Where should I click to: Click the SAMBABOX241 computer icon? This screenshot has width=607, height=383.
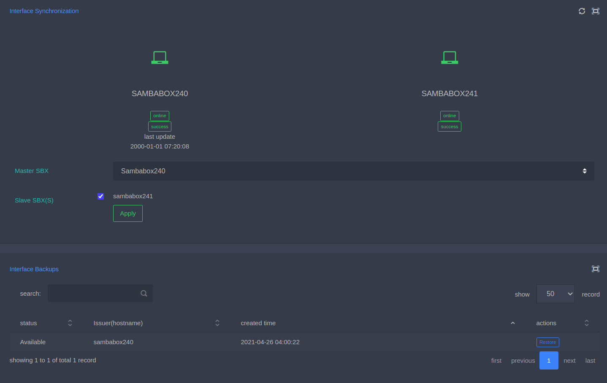tap(450, 57)
